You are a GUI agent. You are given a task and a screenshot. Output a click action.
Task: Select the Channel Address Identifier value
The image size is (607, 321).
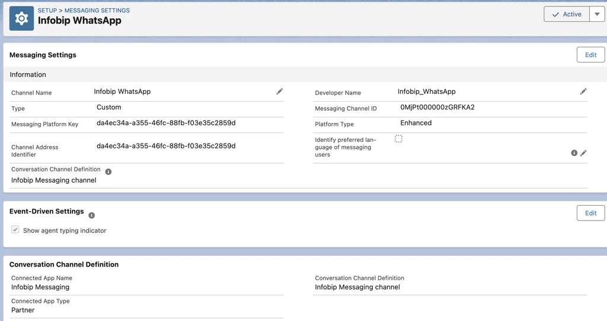pyautogui.click(x=166, y=146)
